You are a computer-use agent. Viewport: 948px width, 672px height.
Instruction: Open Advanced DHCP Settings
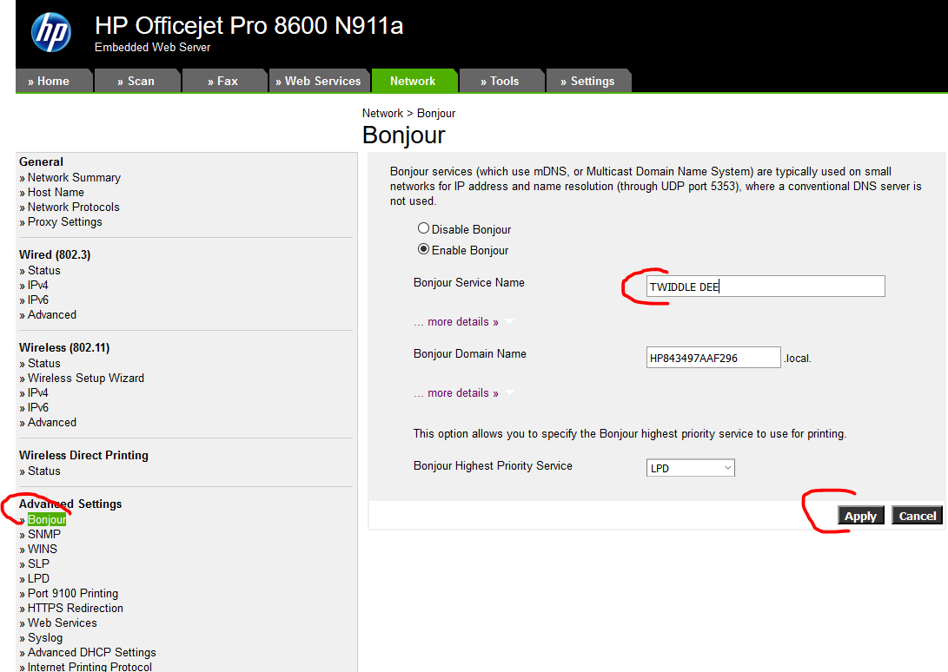91,653
